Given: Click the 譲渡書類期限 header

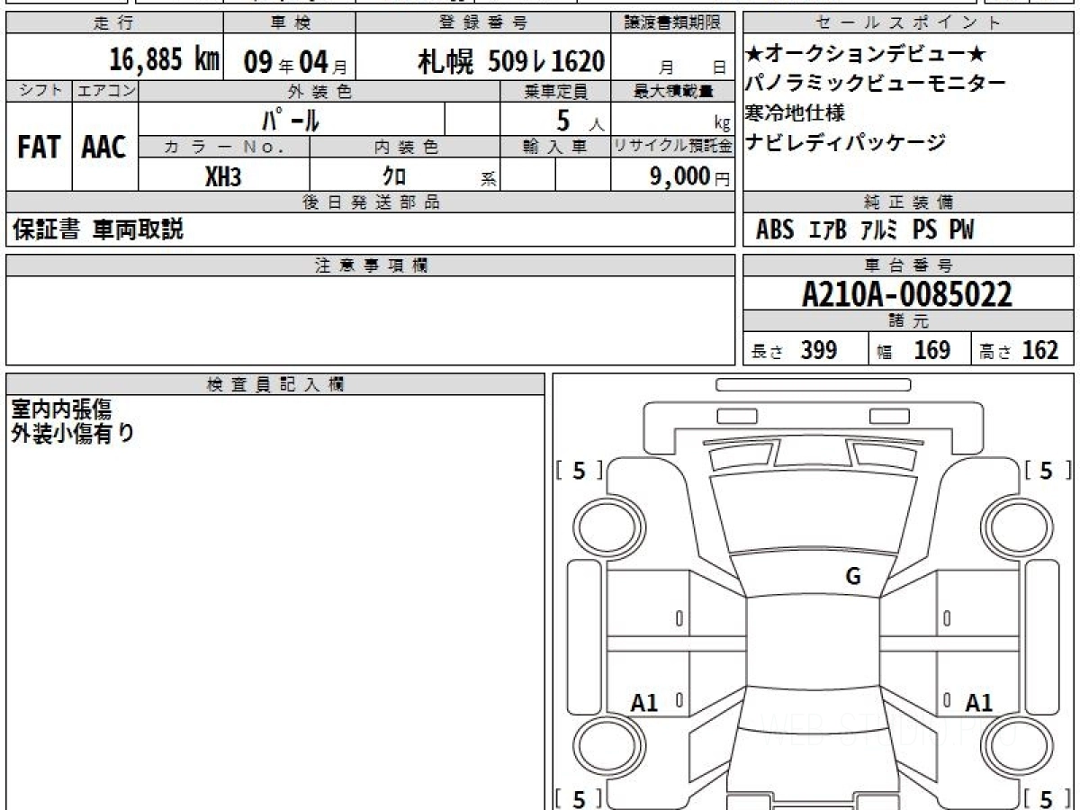Looking at the screenshot, I should click(x=672, y=23).
